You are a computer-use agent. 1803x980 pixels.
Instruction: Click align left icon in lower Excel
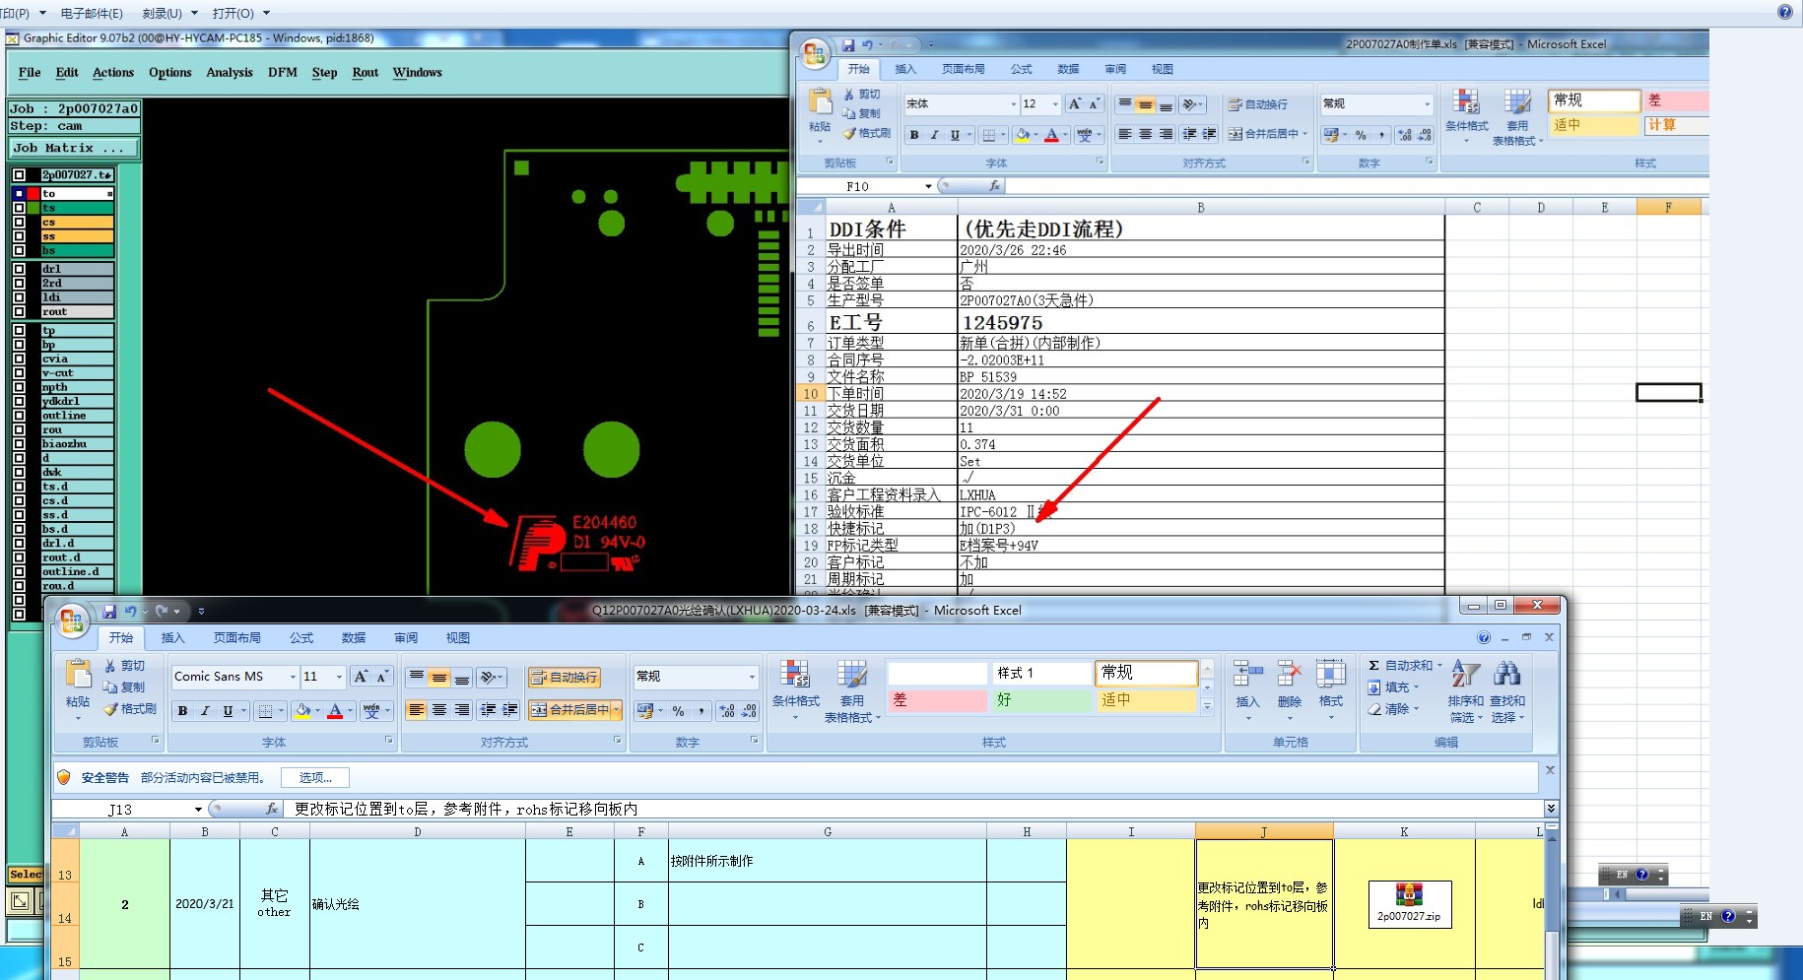[417, 710]
